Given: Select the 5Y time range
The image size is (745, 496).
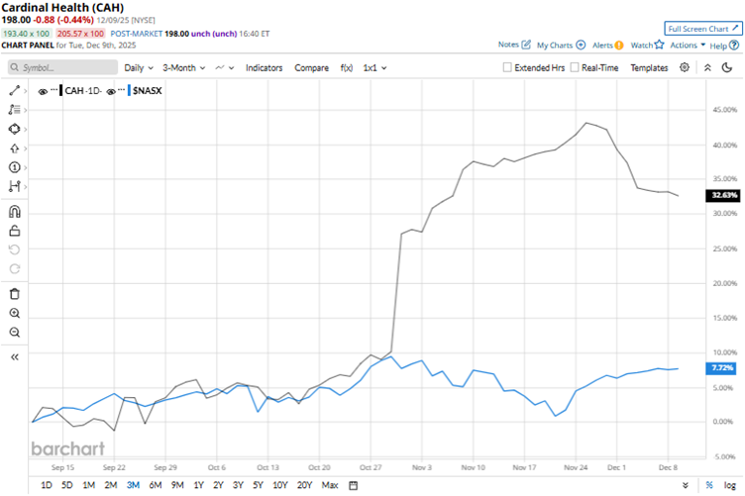Looking at the screenshot, I should tap(258, 485).
